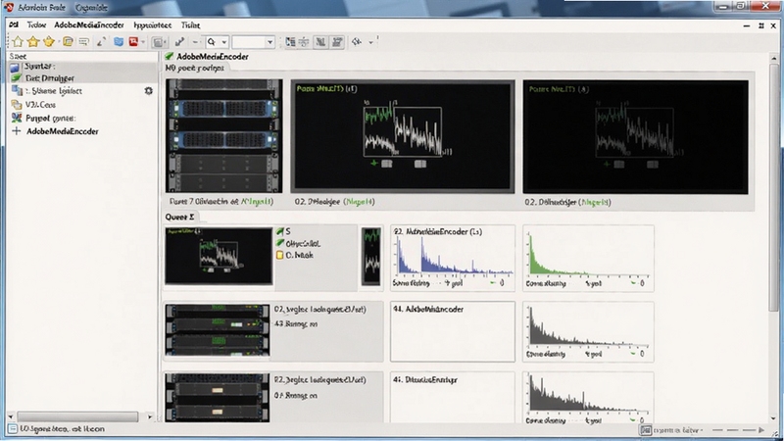Click the blue histogram chart panel
This screenshot has width=784, height=441.
pyautogui.click(x=453, y=258)
